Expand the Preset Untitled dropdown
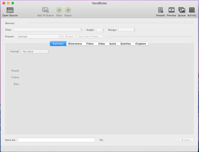Image resolution: width=199 pixels, height=152 pixels. click(x=39, y=36)
